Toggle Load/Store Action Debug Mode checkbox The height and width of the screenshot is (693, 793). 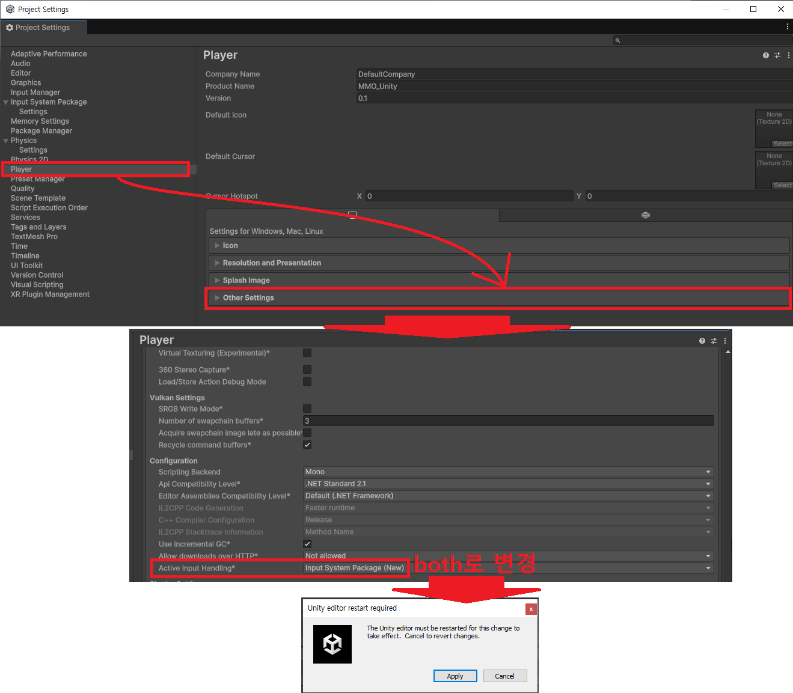coord(307,382)
